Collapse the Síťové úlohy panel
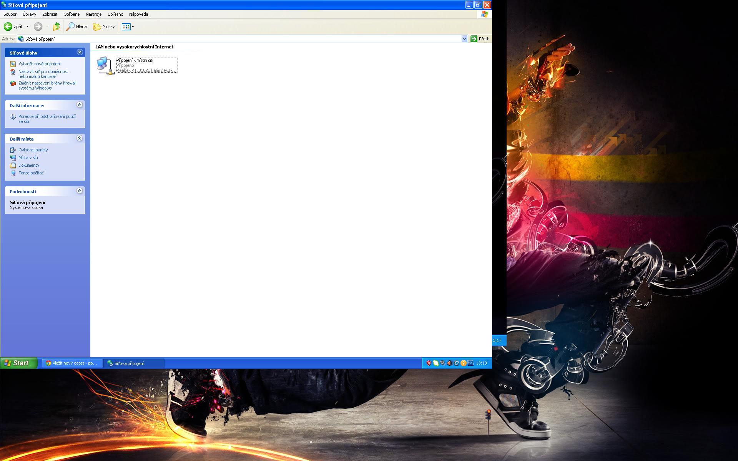Viewport: 738px width, 461px height. 80,52
